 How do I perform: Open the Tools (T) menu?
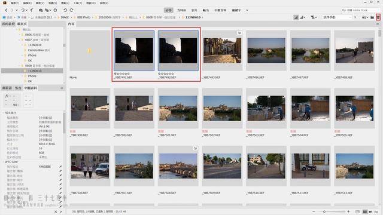(78, 3)
